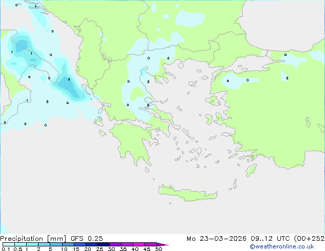Select the 2–5 mm legend color swatch

(44, 244)
